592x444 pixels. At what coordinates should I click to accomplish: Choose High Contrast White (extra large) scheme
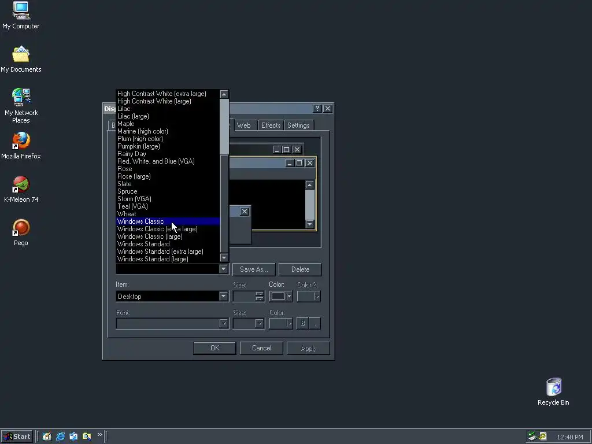168,94
